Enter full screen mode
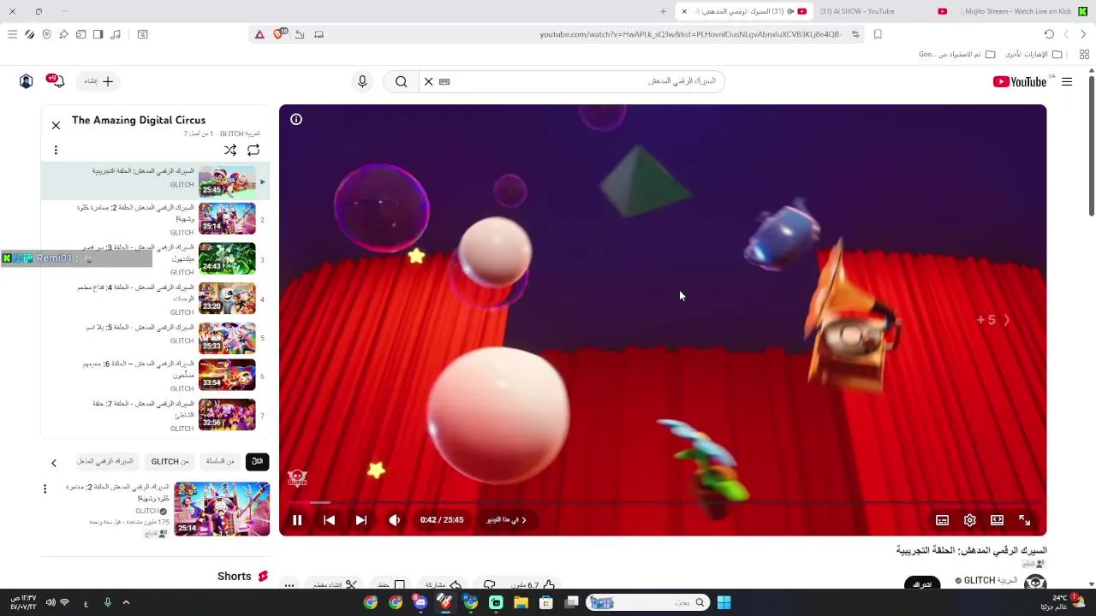 (1024, 520)
